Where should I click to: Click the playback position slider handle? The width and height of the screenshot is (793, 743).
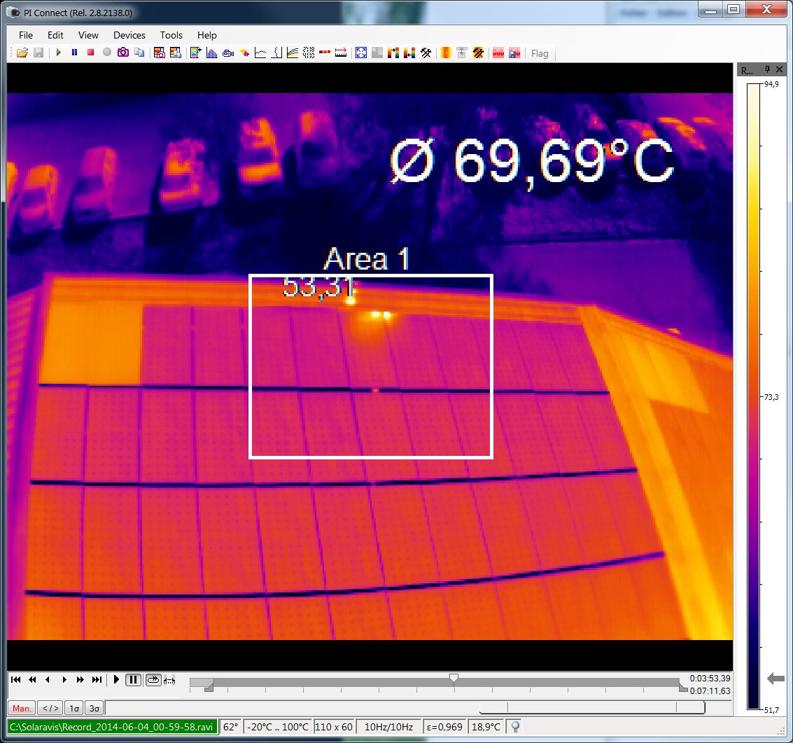[454, 678]
